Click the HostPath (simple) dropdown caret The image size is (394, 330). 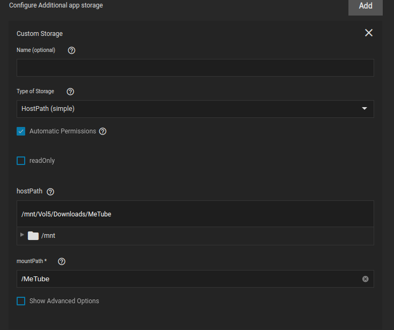click(x=365, y=109)
